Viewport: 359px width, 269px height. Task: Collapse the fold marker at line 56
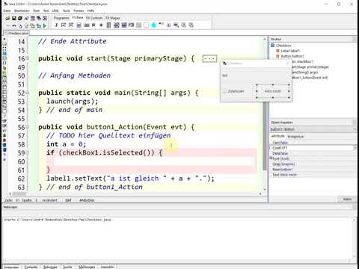pos(28,127)
